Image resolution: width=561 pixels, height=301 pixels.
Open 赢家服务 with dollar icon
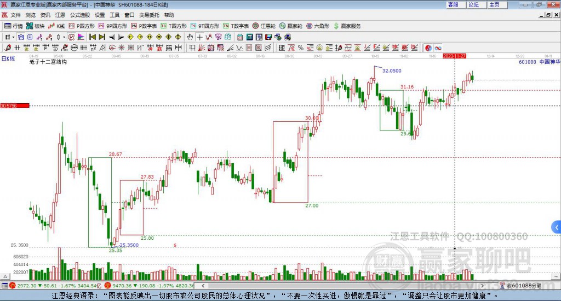click(x=347, y=26)
